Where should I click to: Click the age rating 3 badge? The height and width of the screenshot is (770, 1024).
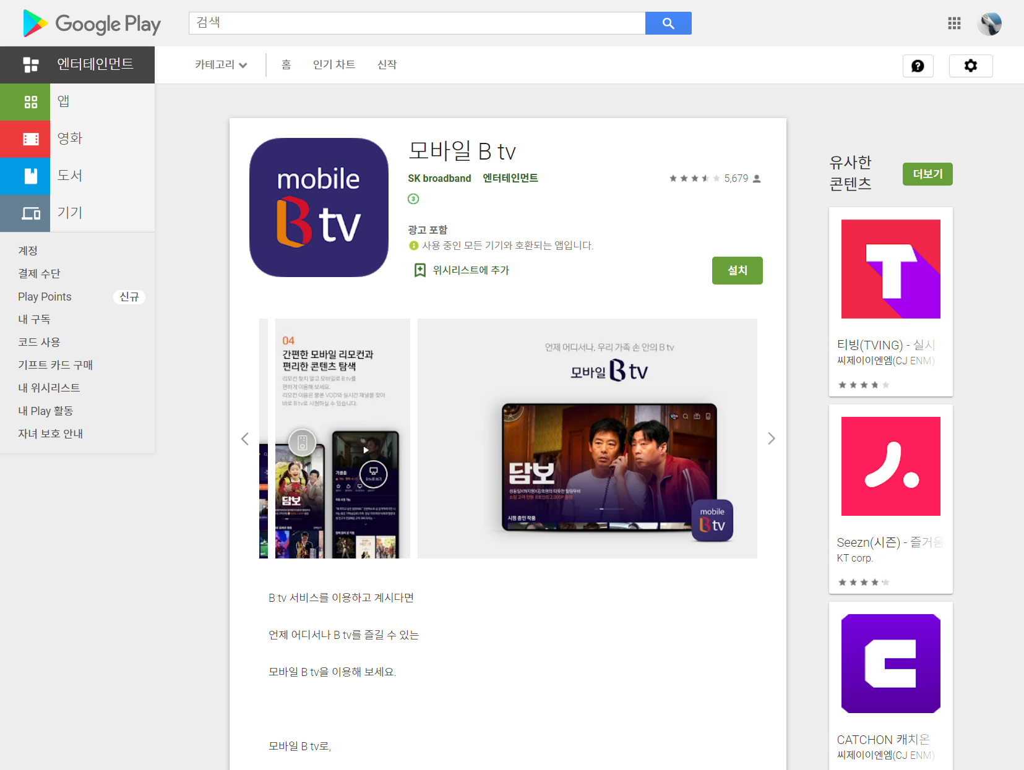click(x=413, y=199)
